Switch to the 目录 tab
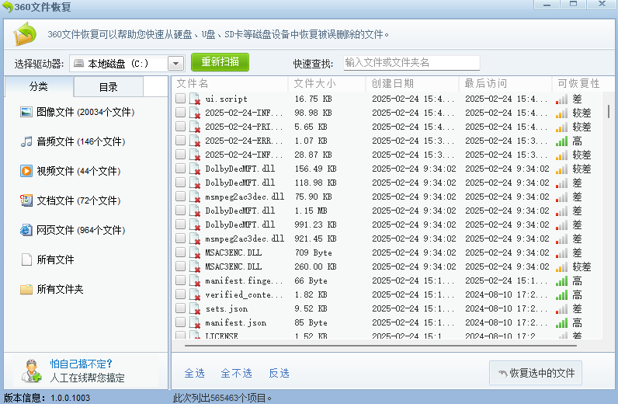Screen dimensions: 618x404 pyautogui.click(x=109, y=87)
